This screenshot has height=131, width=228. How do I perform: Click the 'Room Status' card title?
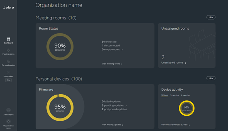click(x=49, y=29)
